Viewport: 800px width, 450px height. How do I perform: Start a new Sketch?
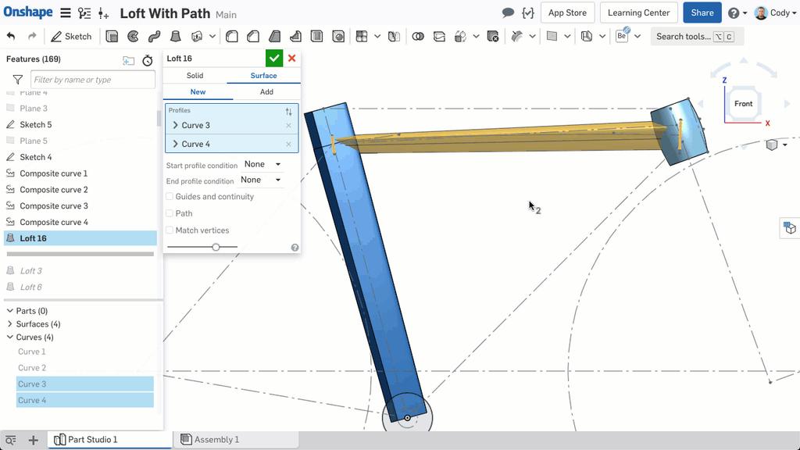(x=71, y=36)
